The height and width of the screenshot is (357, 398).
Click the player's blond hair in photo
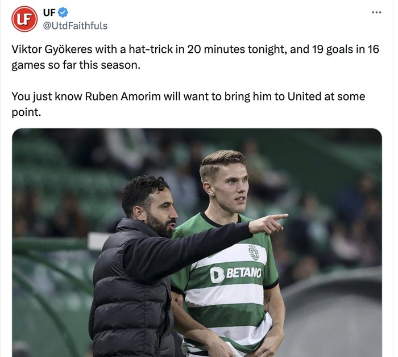[x=222, y=159]
